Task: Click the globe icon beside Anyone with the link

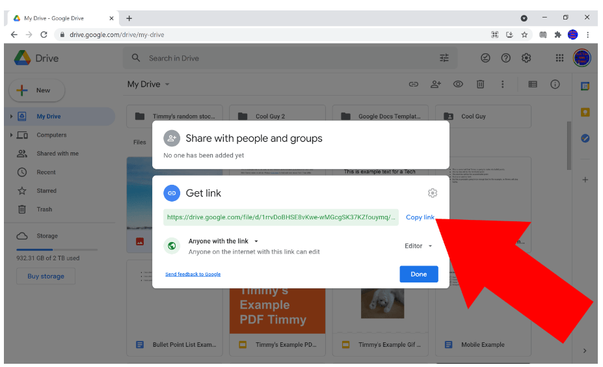Action: [172, 246]
